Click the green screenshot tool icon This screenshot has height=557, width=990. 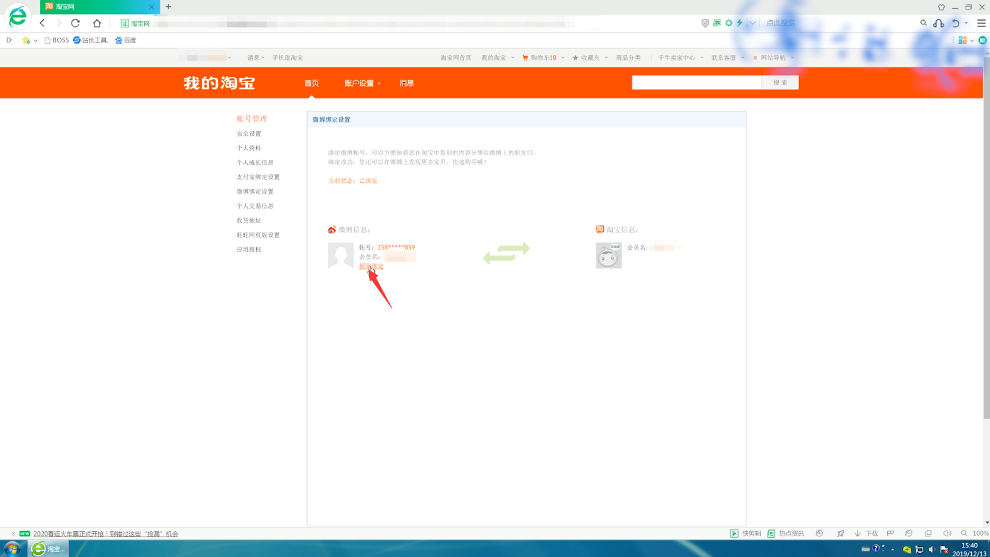[717, 23]
